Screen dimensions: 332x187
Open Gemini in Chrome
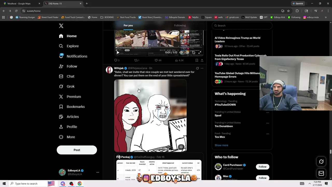(298, 4)
